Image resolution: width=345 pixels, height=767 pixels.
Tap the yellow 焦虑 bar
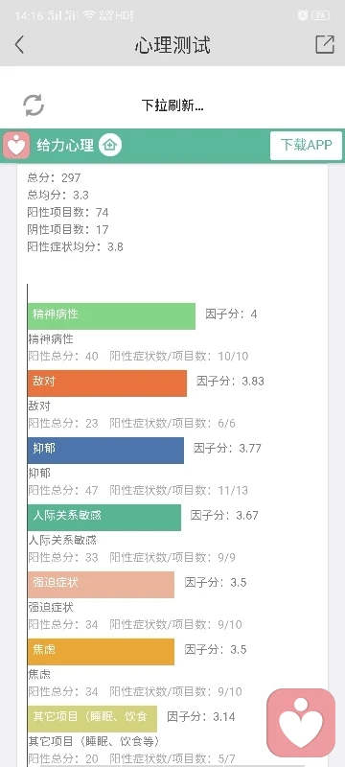[101, 652]
